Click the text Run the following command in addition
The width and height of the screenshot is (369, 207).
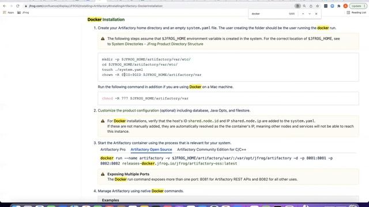point(165,87)
